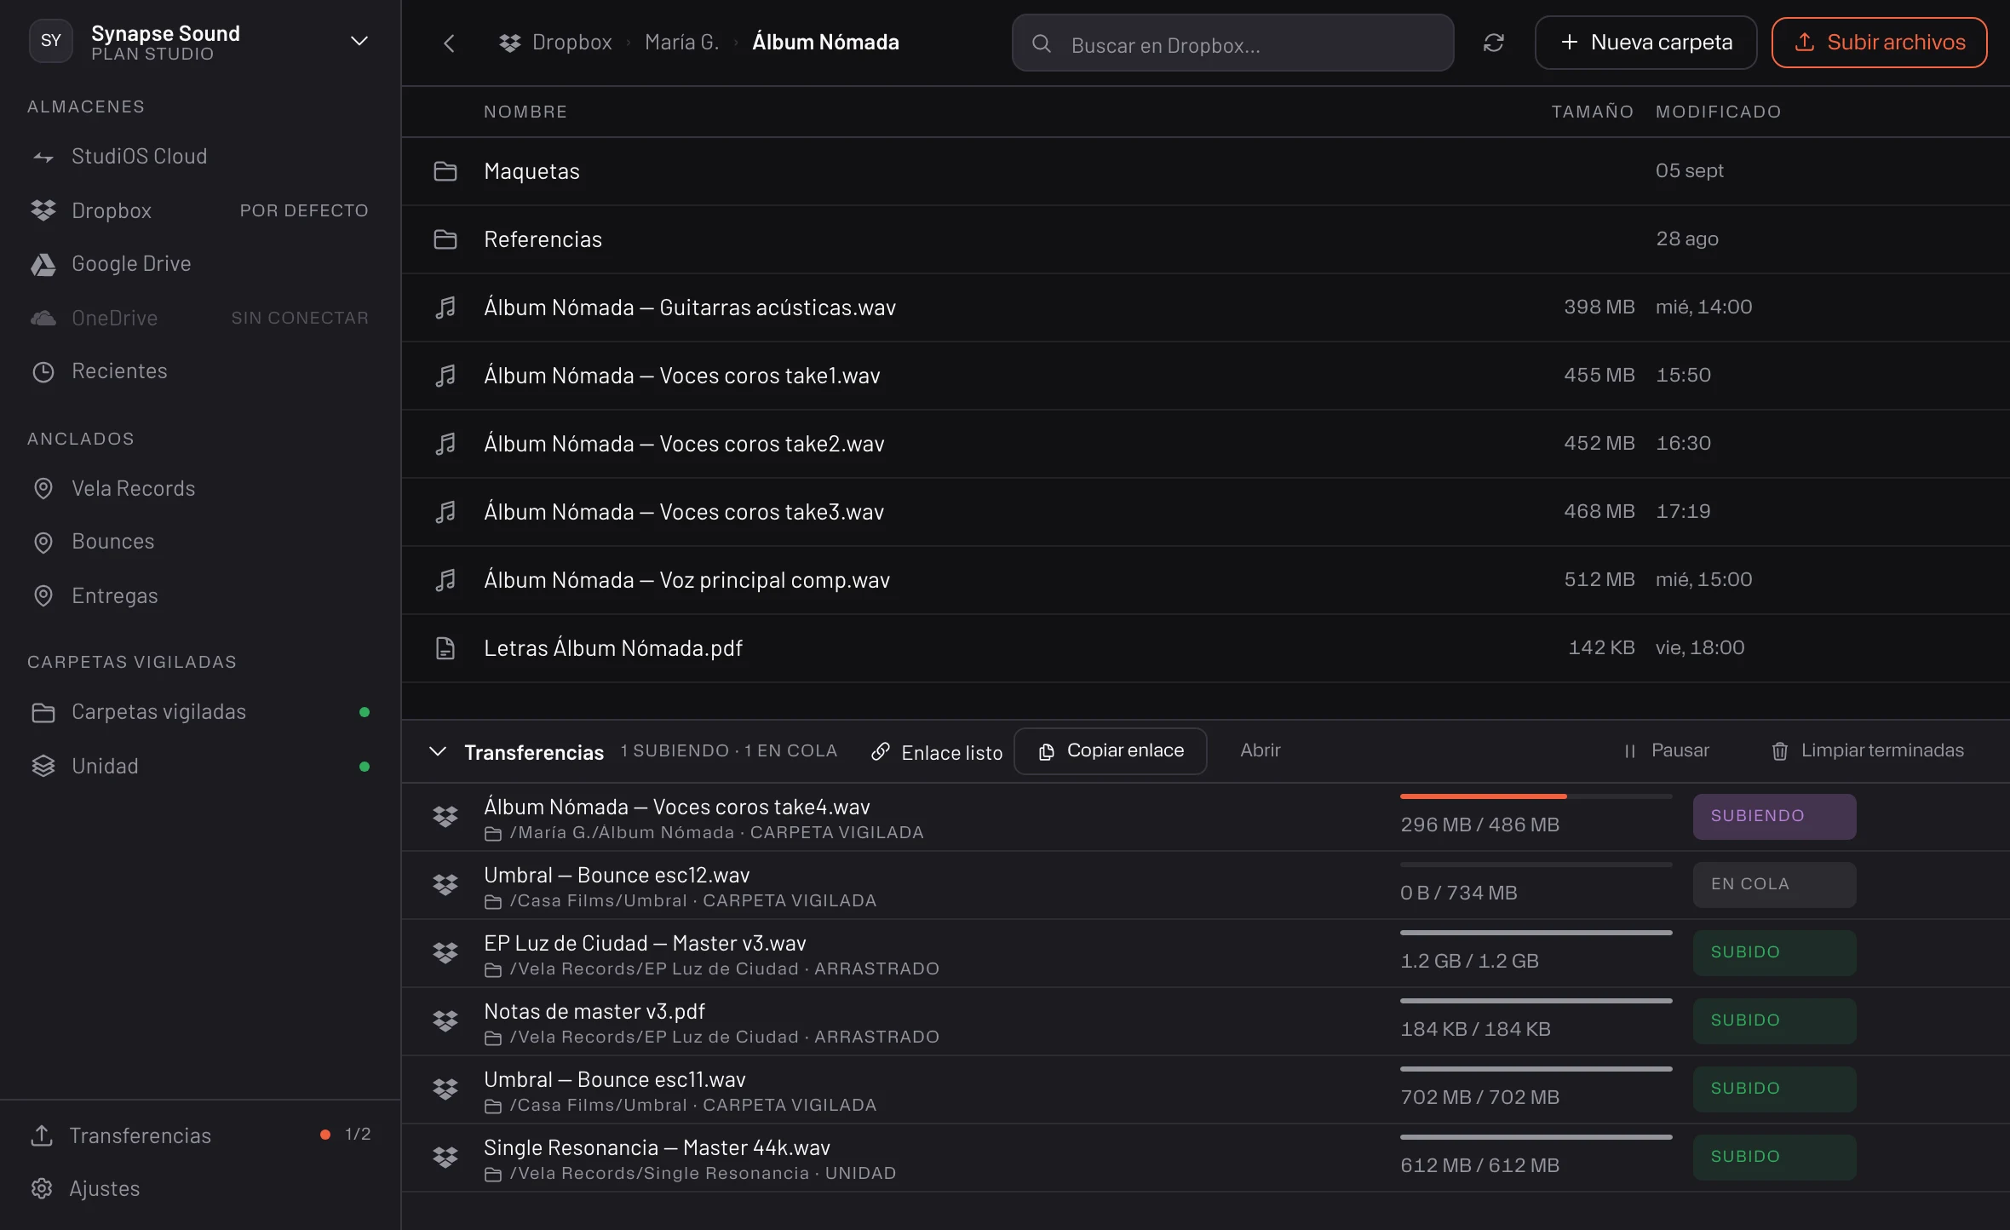Refresh the folder listing
The height and width of the screenshot is (1230, 2010).
click(x=1494, y=43)
